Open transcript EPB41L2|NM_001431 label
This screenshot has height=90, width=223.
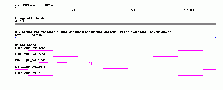28,73
